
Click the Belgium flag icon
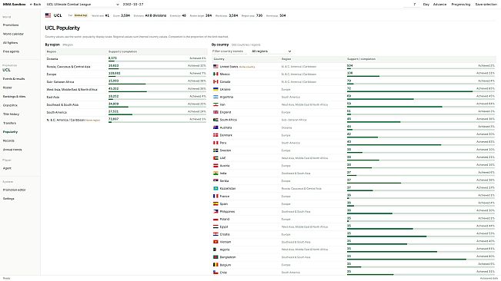pos(215,265)
